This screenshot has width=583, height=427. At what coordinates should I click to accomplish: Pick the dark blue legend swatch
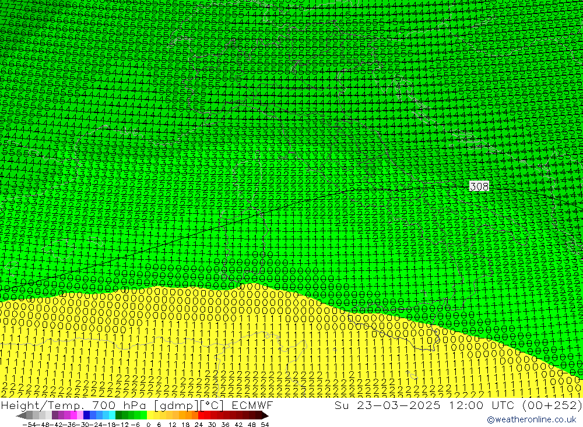(87, 415)
